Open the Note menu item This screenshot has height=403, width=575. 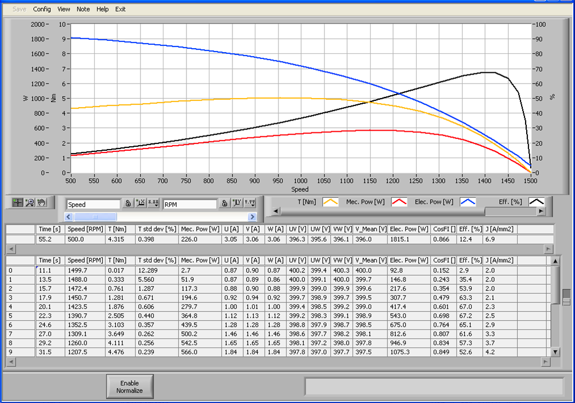83,9
